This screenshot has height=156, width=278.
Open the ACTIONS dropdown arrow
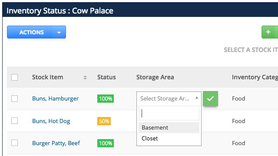click(59, 32)
